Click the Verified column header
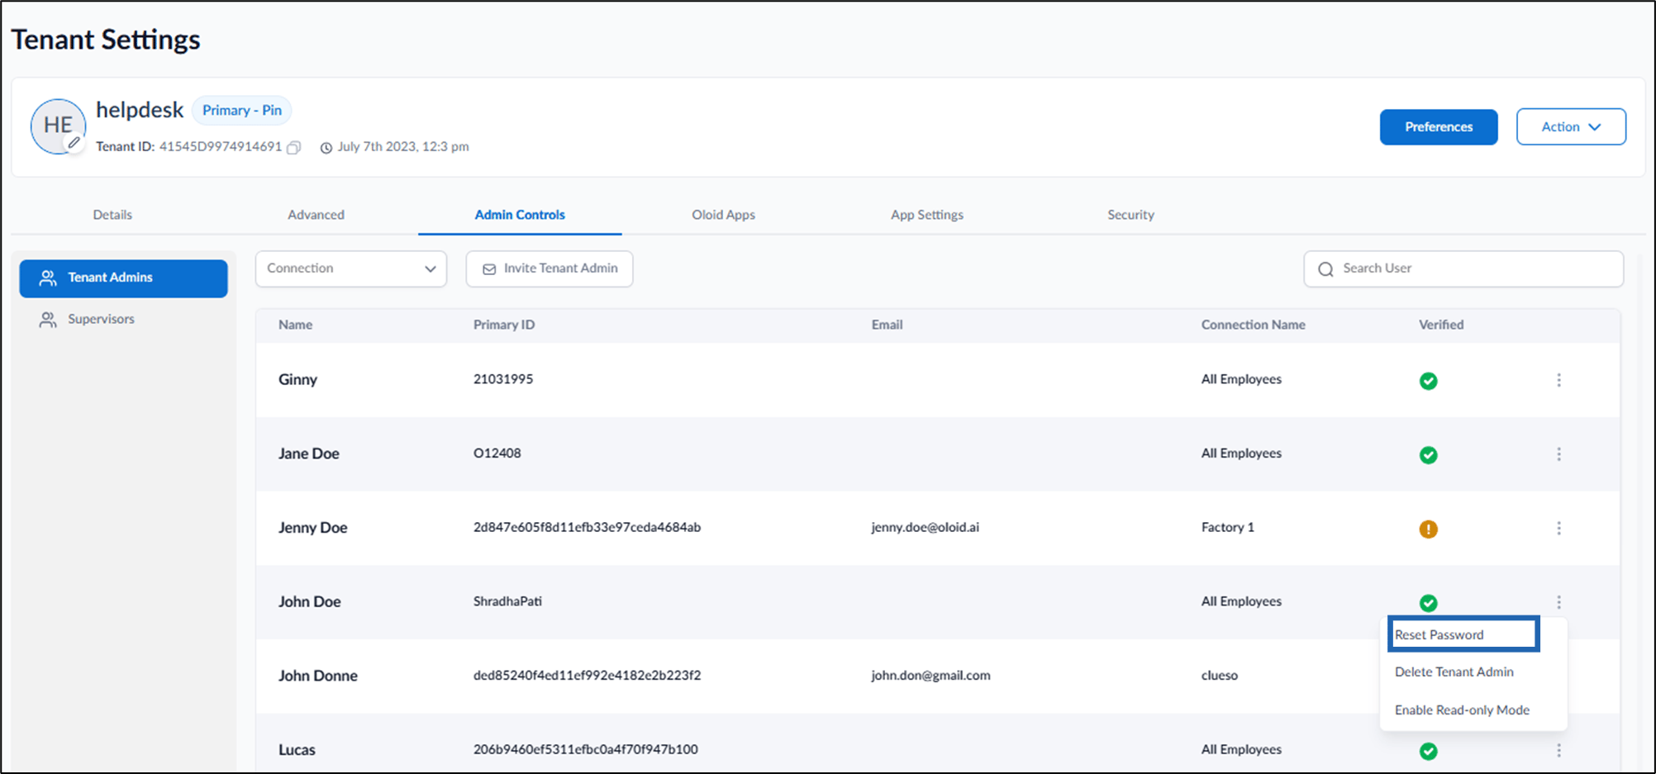Screen dimensions: 1656x774 pyautogui.click(x=1441, y=325)
